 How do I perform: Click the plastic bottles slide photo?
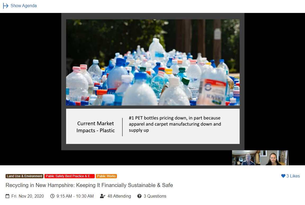click(153, 62)
